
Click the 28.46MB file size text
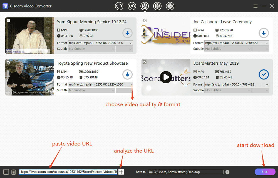point(226,77)
